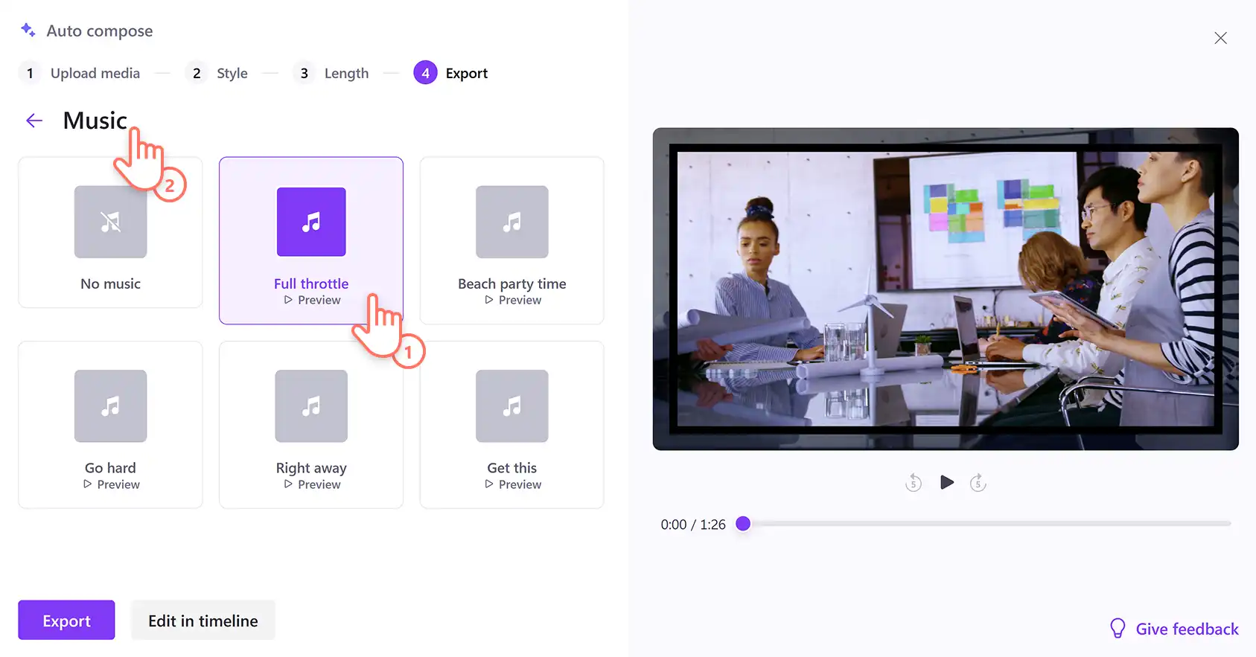Viewport: 1256px width, 657px height.
Task: Go to the Style step
Action: coord(217,73)
